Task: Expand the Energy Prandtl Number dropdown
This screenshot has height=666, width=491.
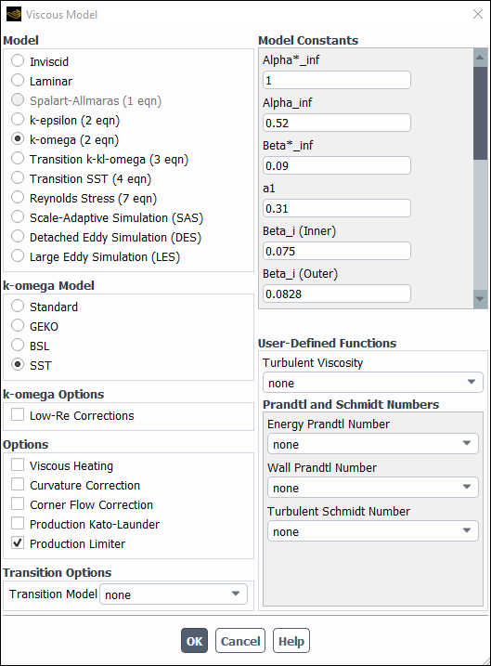Action: click(x=372, y=444)
